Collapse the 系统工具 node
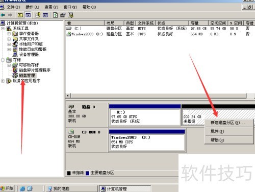The height and width of the screenshot is (192, 255). [x=3, y=29]
